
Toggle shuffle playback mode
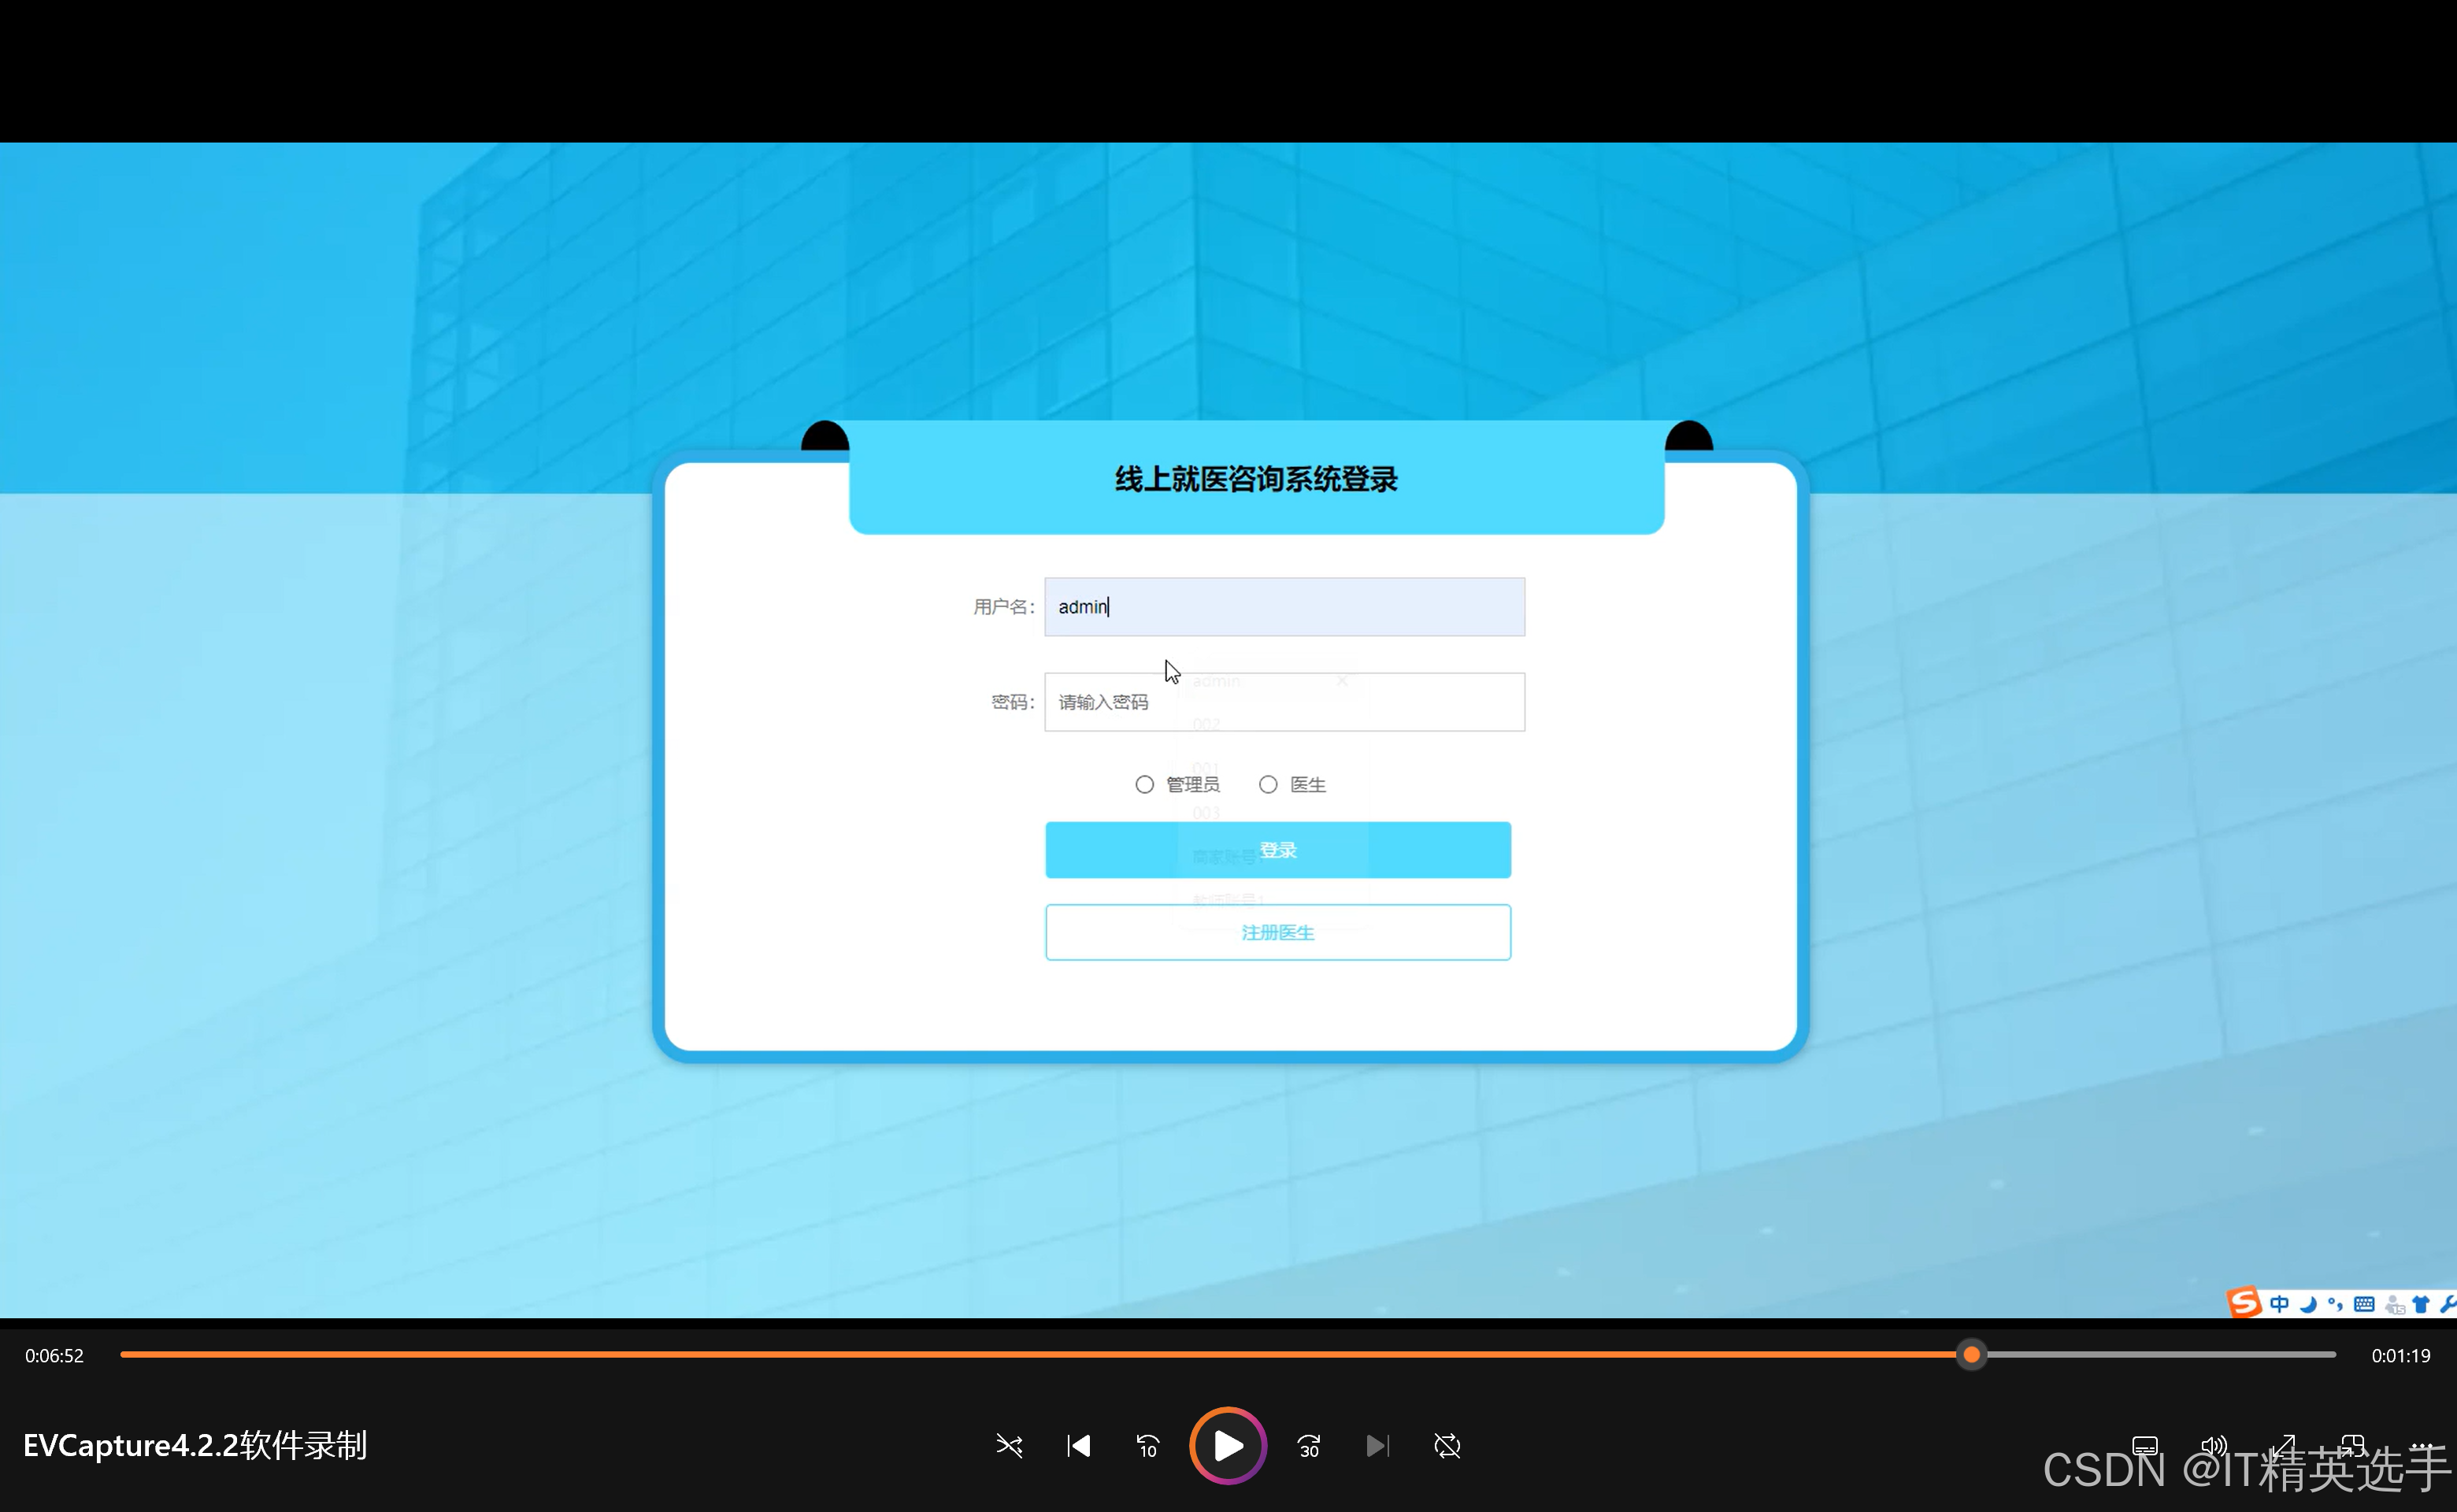pyautogui.click(x=1009, y=1446)
